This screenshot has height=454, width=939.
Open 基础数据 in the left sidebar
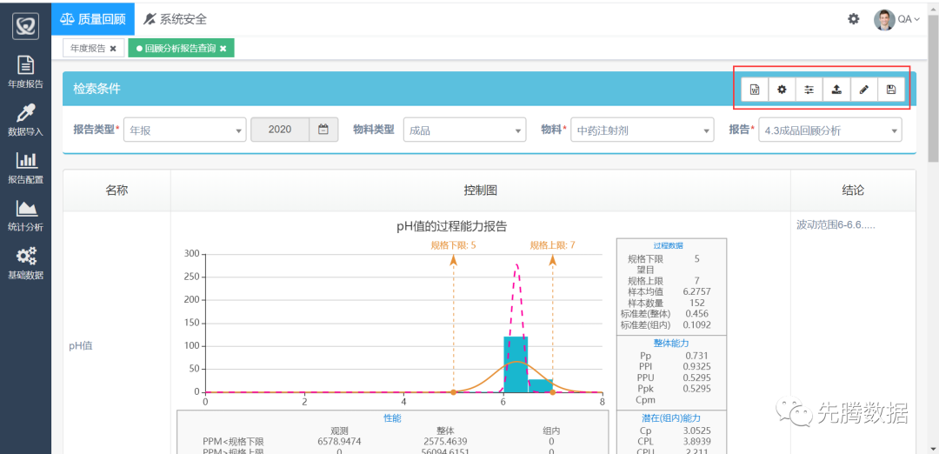tap(25, 264)
